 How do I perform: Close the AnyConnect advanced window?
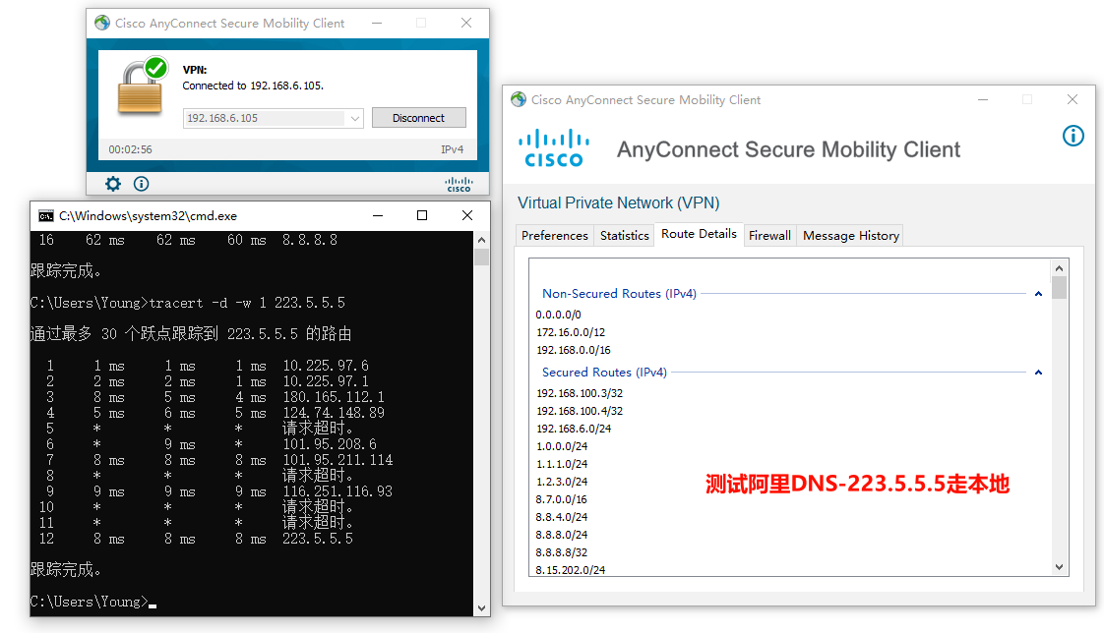point(1073,99)
